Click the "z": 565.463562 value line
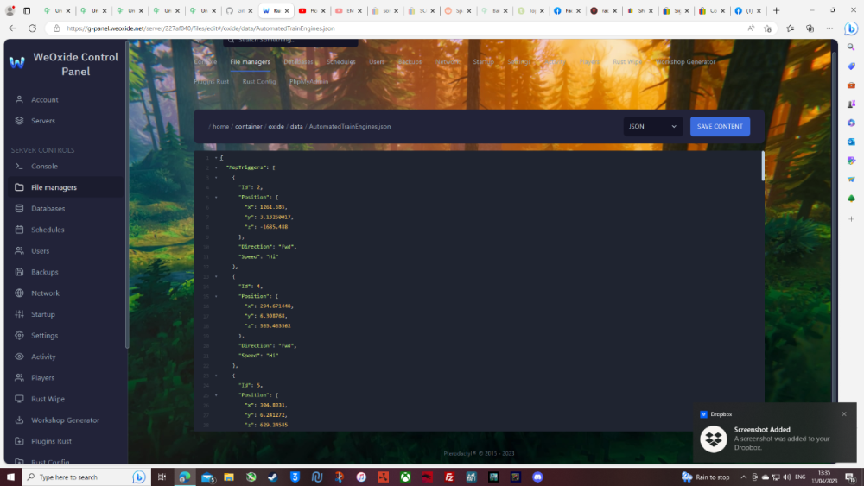This screenshot has width=864, height=486. pyautogui.click(x=268, y=325)
